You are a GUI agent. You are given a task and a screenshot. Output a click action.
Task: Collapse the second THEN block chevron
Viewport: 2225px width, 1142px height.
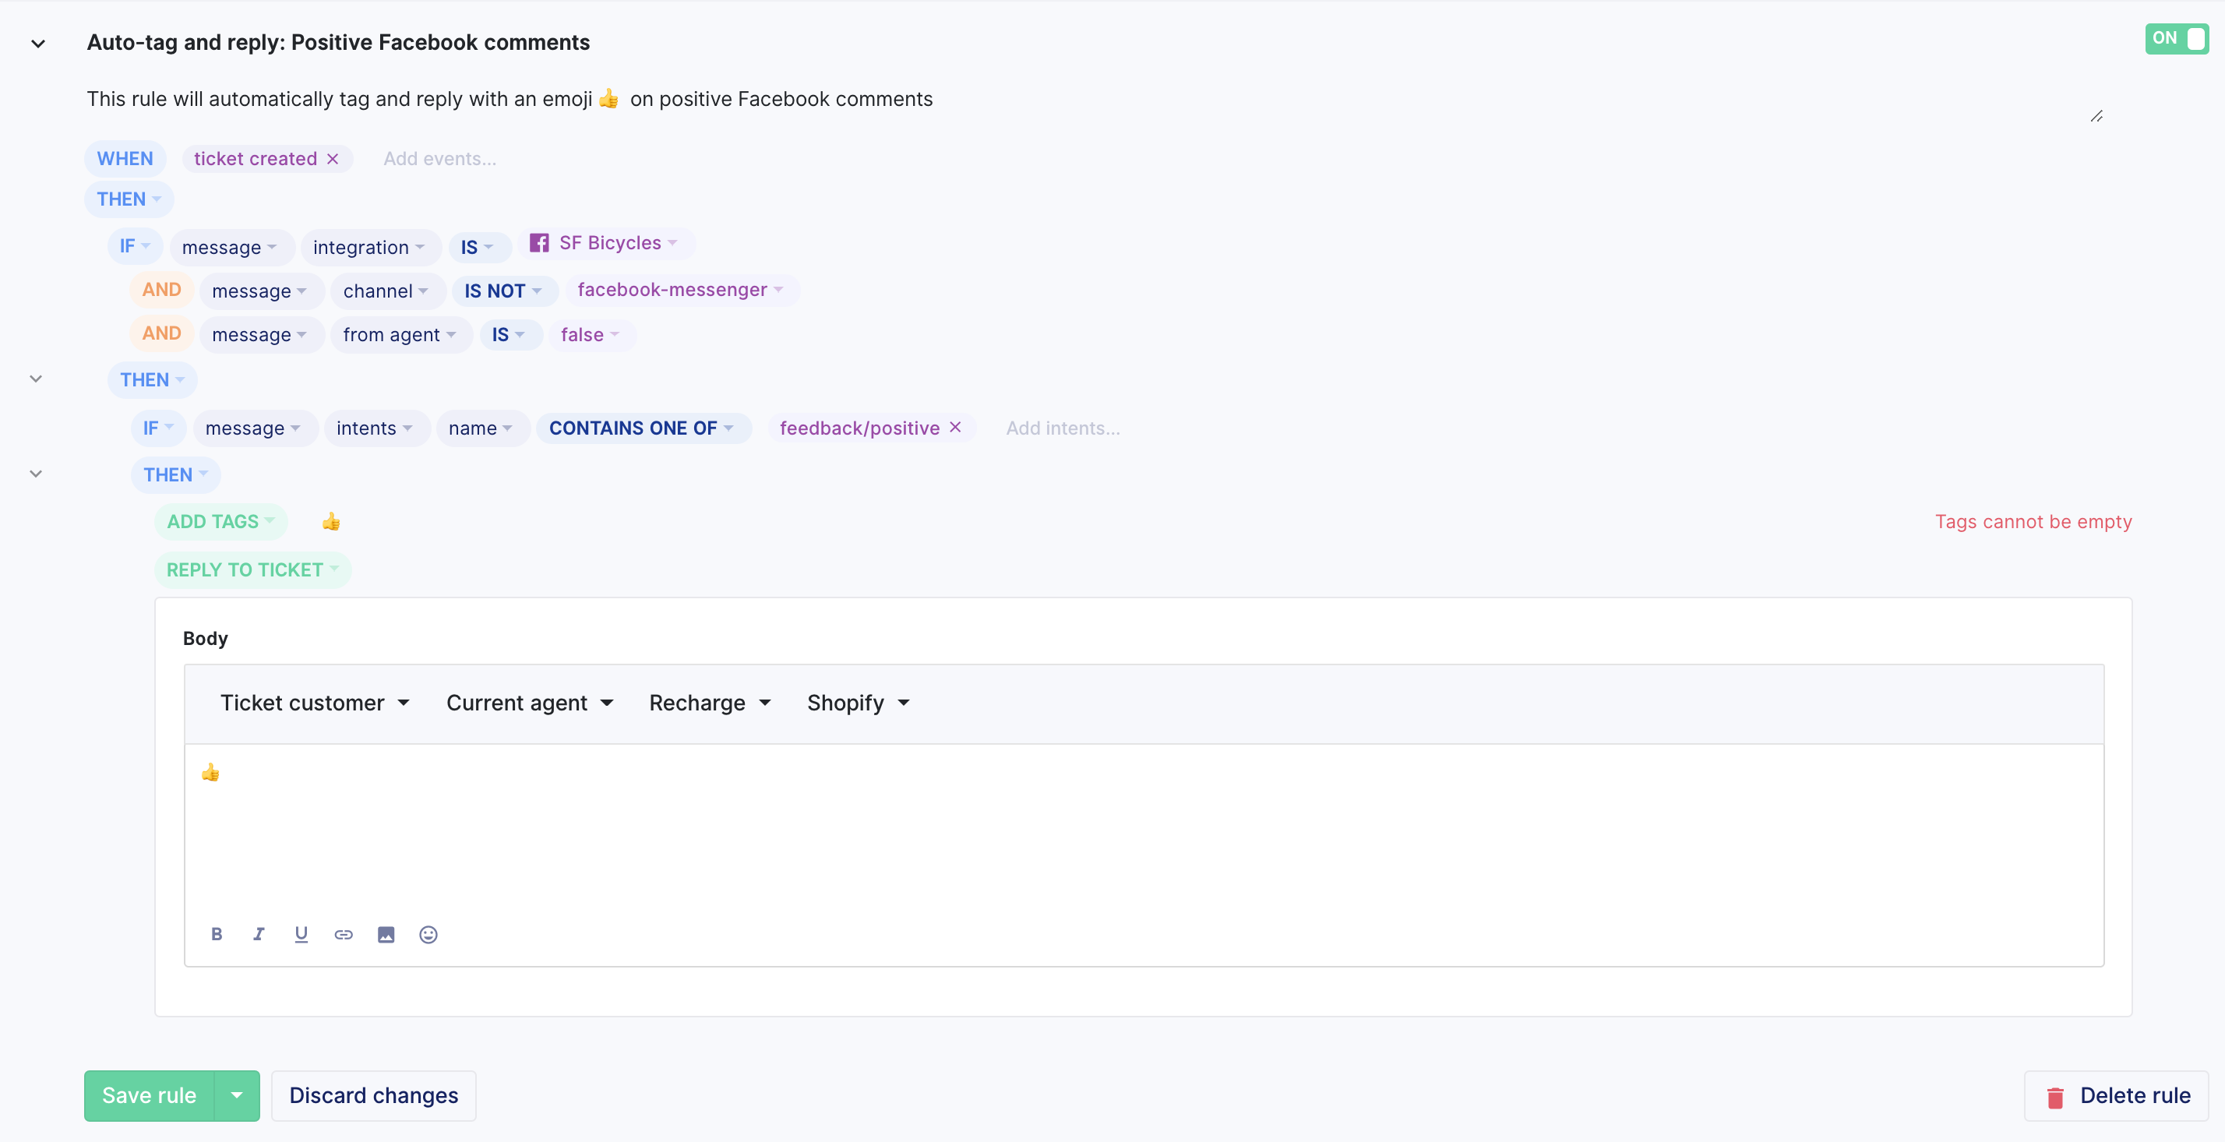point(35,379)
